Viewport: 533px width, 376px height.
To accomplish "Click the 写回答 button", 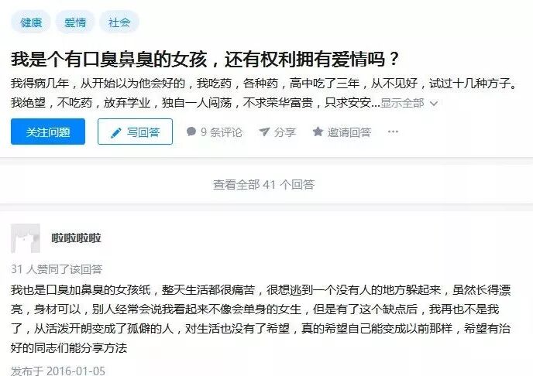I will pyautogui.click(x=135, y=132).
